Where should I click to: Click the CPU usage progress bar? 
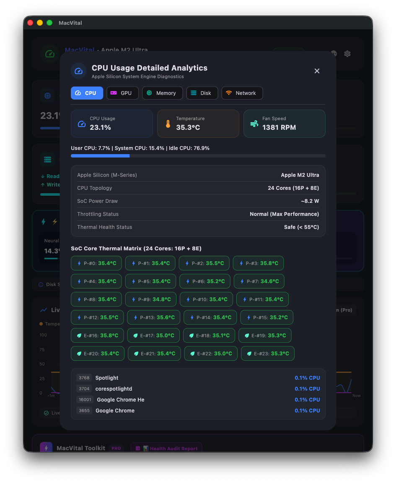198,156
